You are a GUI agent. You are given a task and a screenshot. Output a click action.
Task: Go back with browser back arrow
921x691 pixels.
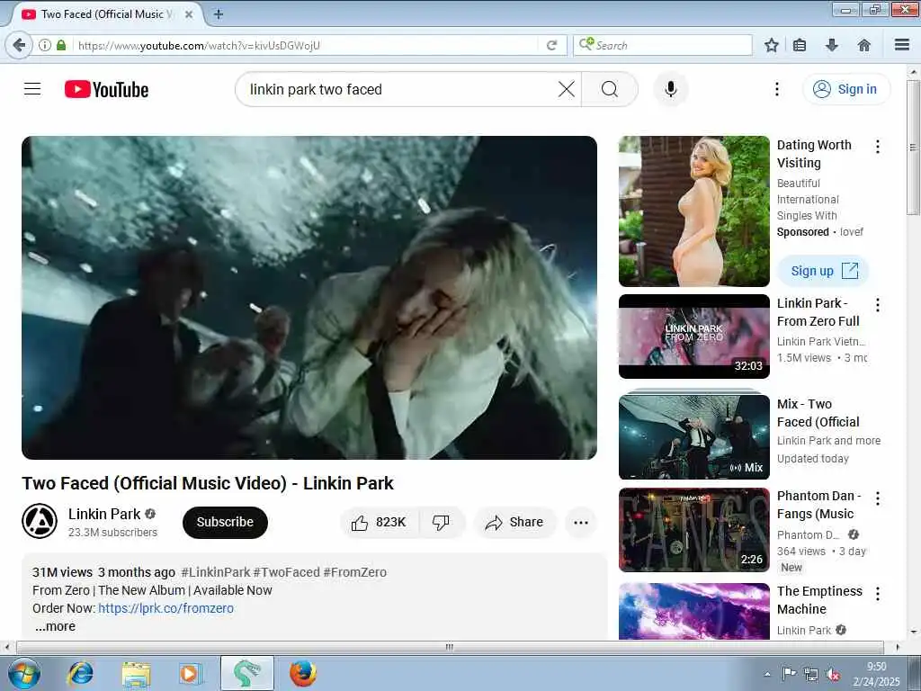pos(19,45)
